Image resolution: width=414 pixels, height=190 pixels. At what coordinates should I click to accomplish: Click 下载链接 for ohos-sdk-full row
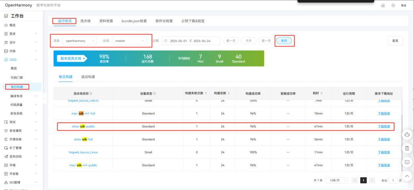384,139
